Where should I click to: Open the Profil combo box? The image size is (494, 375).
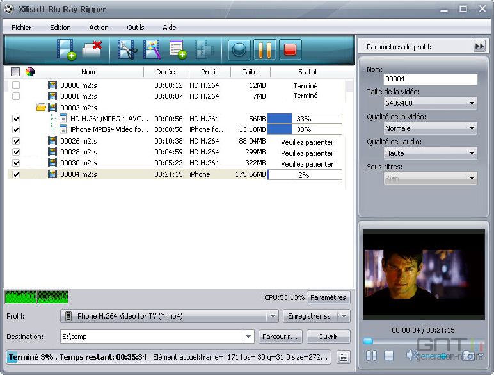(x=169, y=316)
